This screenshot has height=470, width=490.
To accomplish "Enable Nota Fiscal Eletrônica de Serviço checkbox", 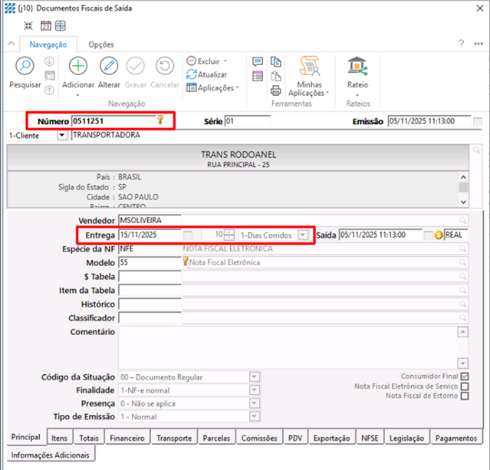I will 465,386.
